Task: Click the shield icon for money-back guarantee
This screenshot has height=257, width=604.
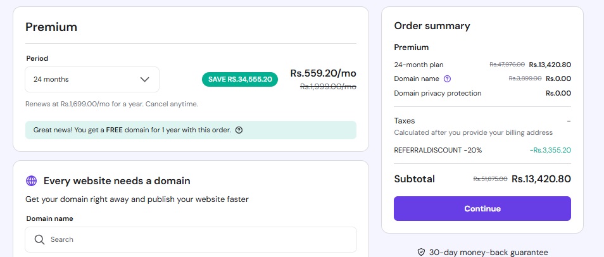Action: click(421, 252)
